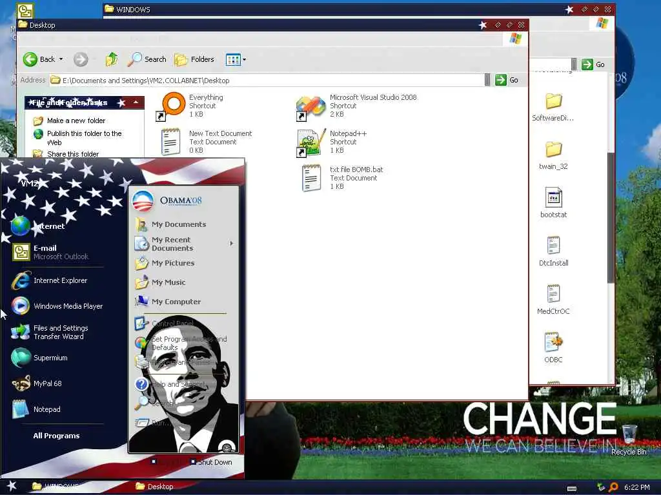Viewport: 661px width, 495px height.
Task: Open Control Panel from Start menu
Action: (x=165, y=324)
